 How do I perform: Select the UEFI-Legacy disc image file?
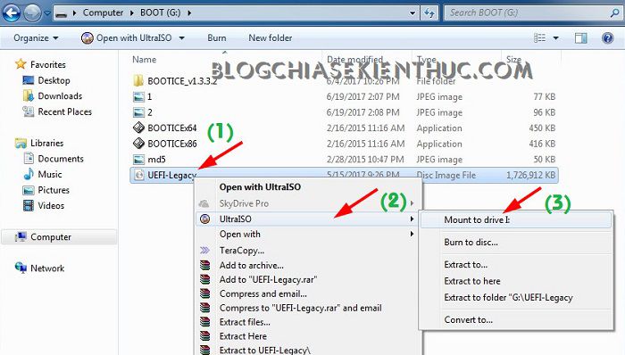click(x=344, y=175)
